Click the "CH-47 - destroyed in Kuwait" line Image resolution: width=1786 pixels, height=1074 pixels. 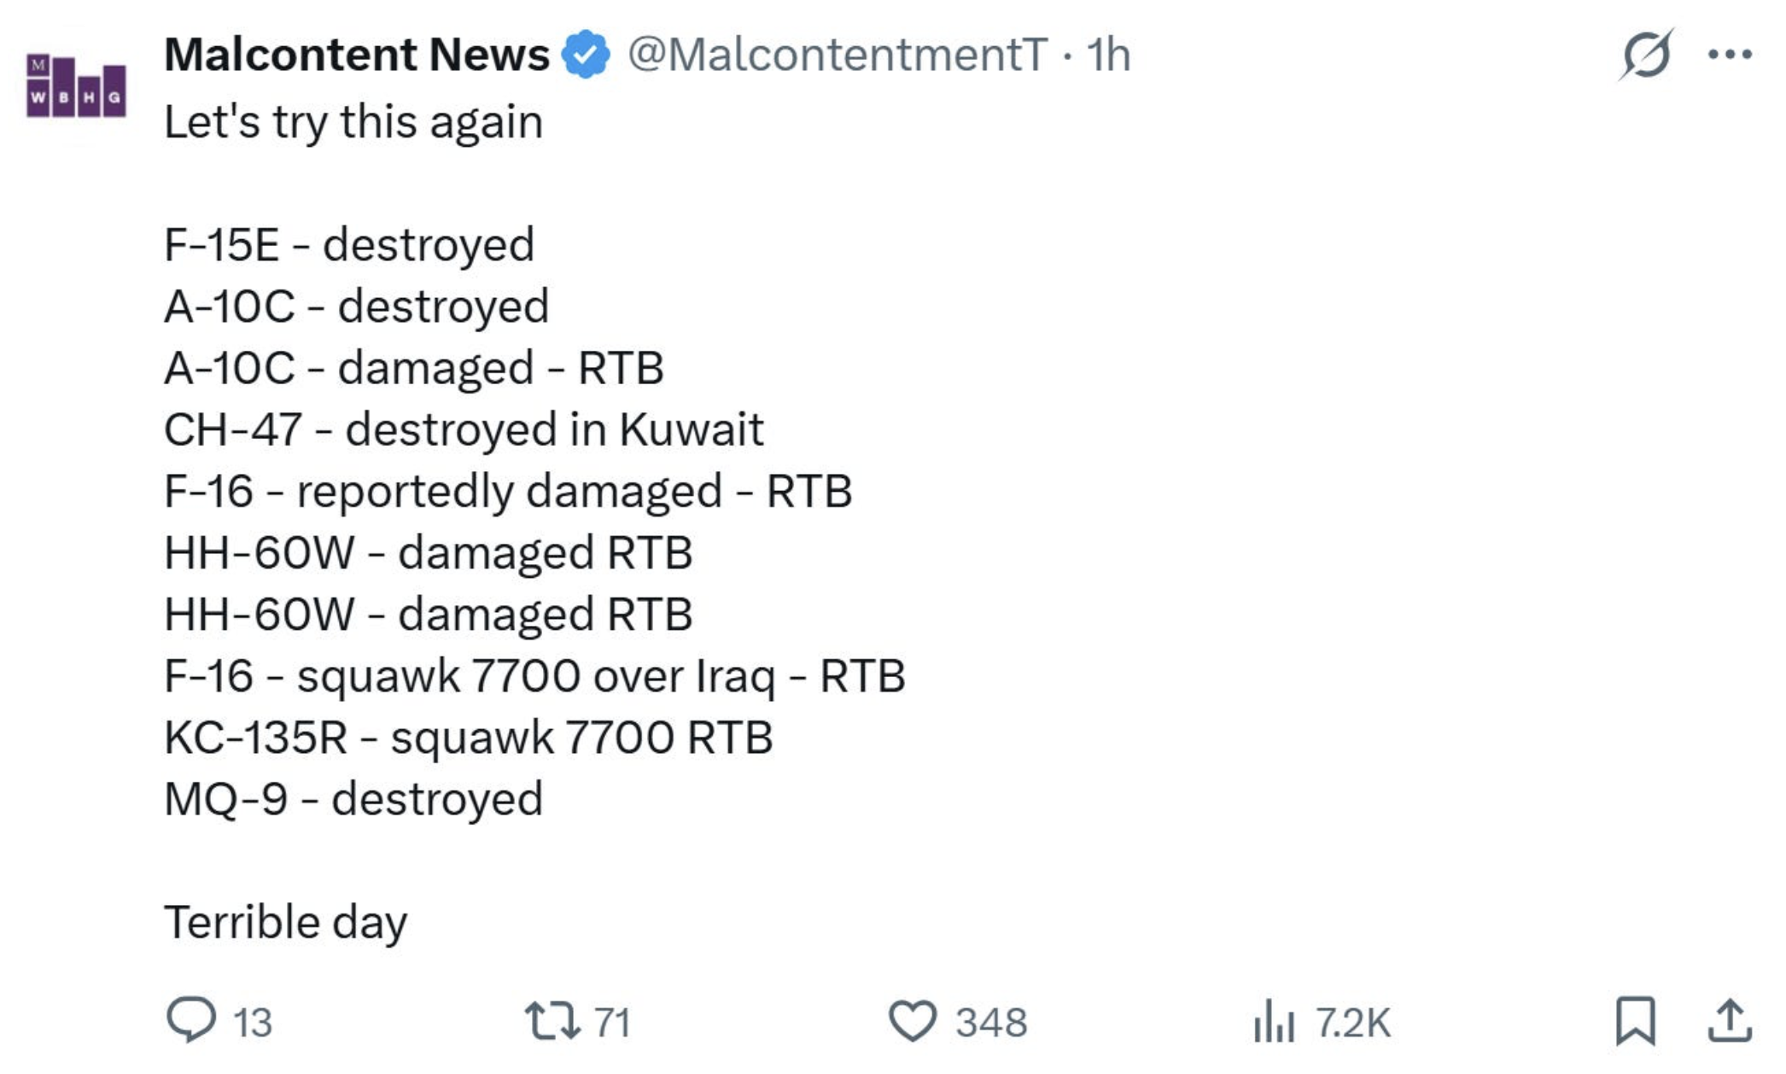464,429
